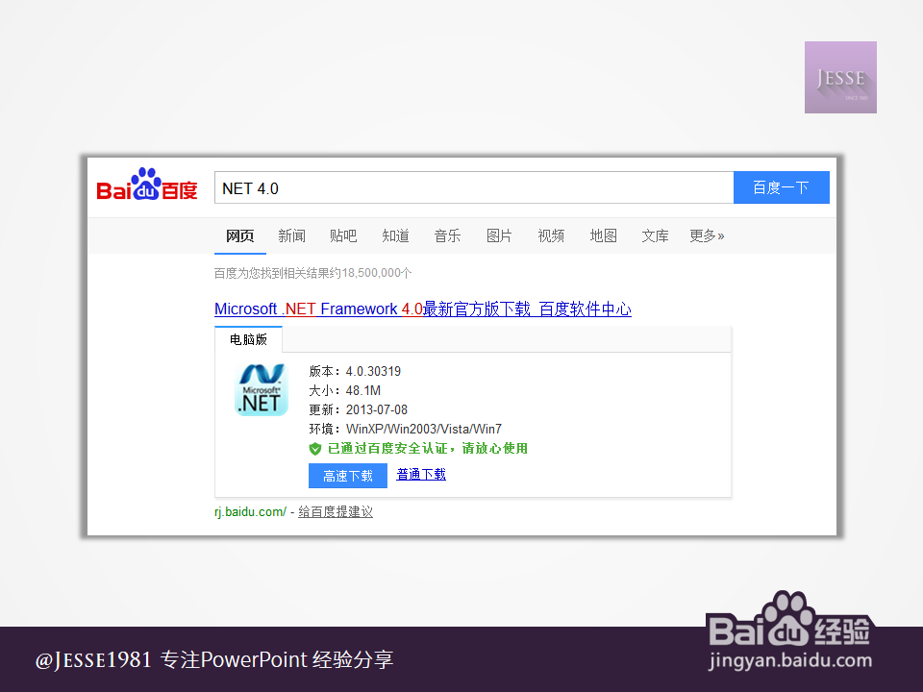The width and height of the screenshot is (923, 692).
Task: Click the JESSE logo image
Action: click(x=840, y=77)
